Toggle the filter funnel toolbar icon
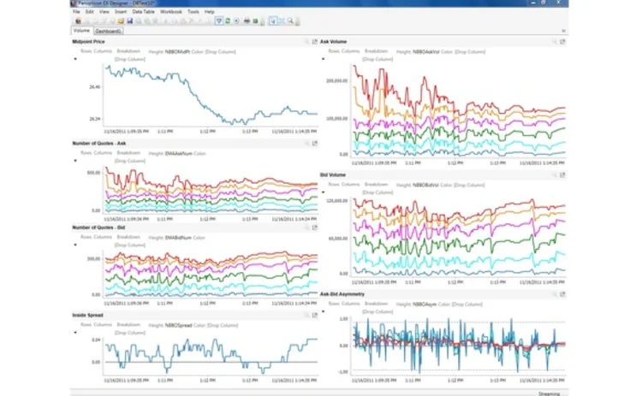 [219, 21]
